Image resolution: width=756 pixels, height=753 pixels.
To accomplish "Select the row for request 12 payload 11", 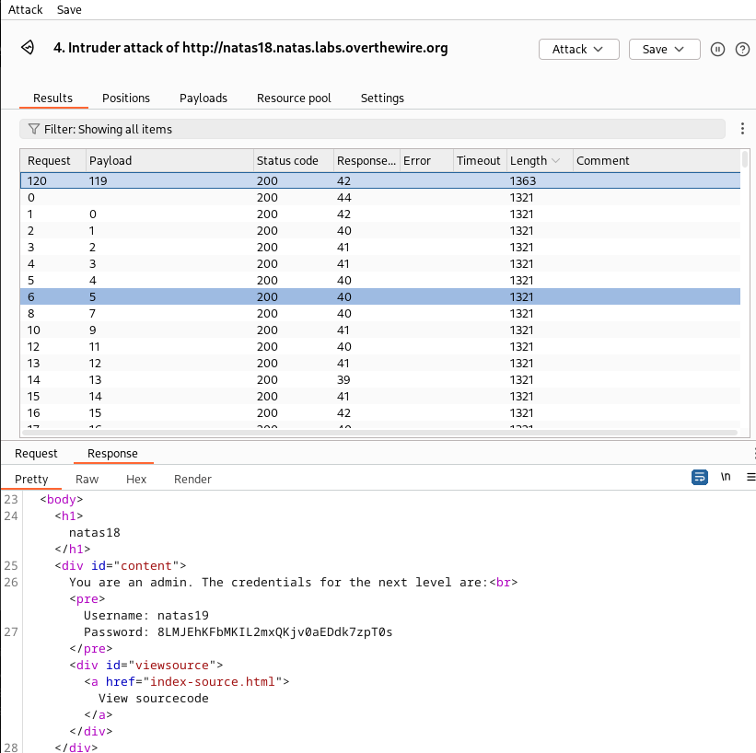I will (380, 346).
